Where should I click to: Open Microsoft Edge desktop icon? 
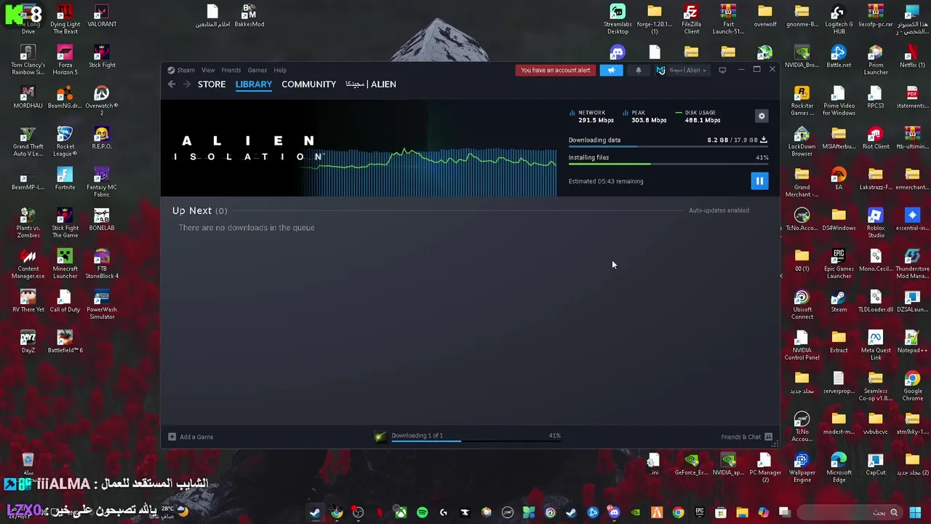pyautogui.click(x=839, y=467)
